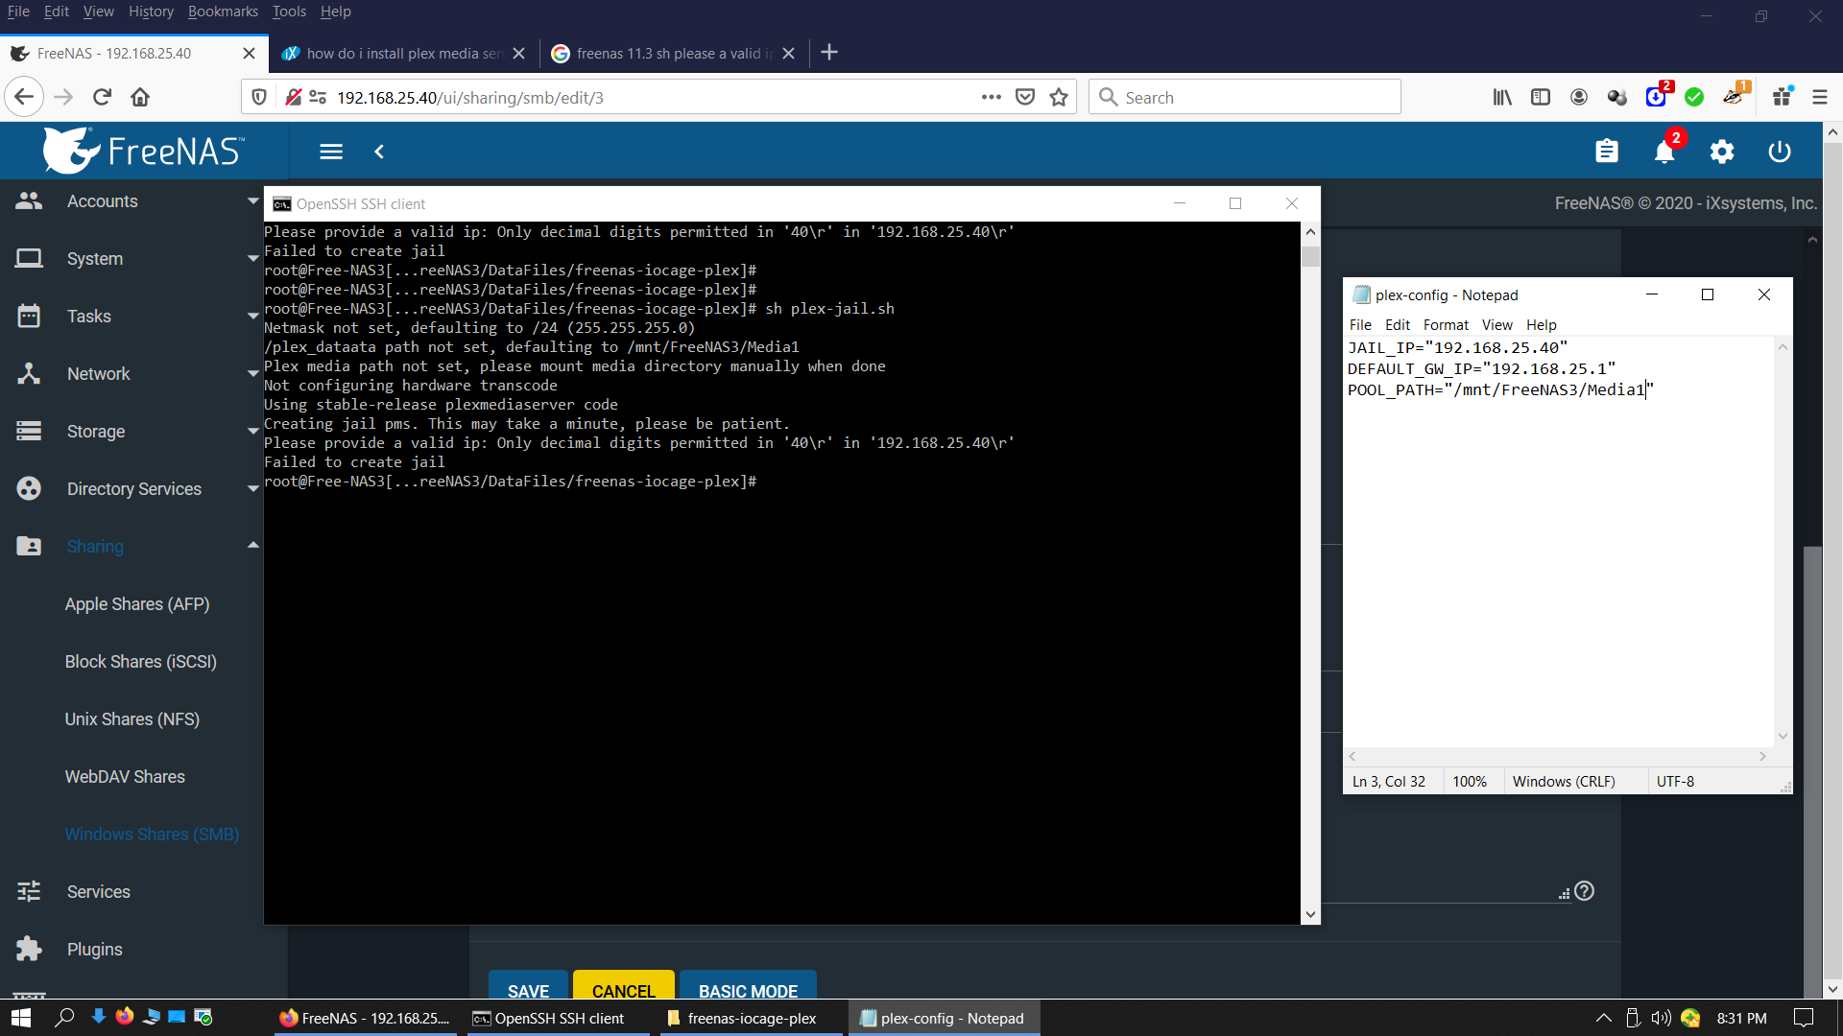Click the help question mark icon
The width and height of the screenshot is (1843, 1036).
point(1585,891)
